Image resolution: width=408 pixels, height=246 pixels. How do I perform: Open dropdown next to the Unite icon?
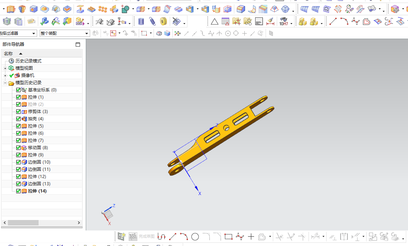(x=133, y=9)
